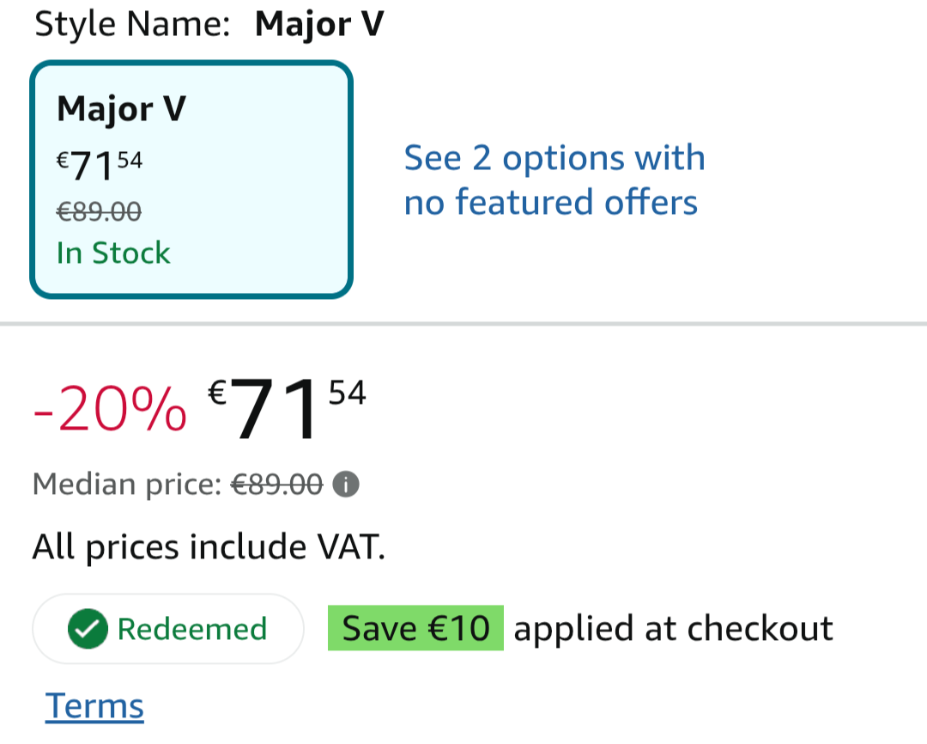Viewport: 927px width, 744px height.
Task: Click the Major V title inside style card
Action: coord(121,110)
